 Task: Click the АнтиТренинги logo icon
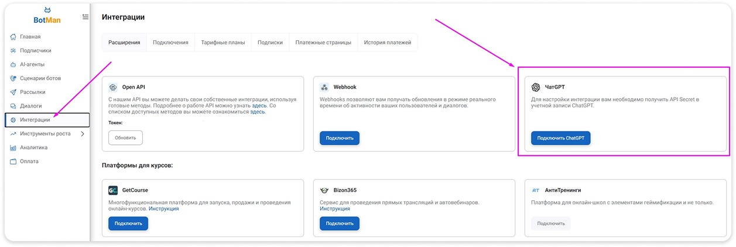pyautogui.click(x=536, y=190)
